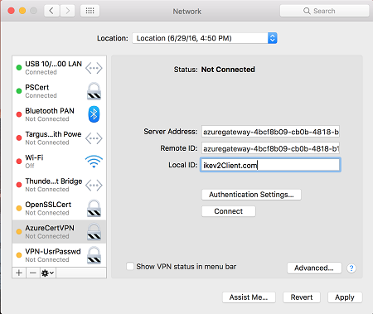Select Targus...ith Powe network service

[x=60, y=138]
